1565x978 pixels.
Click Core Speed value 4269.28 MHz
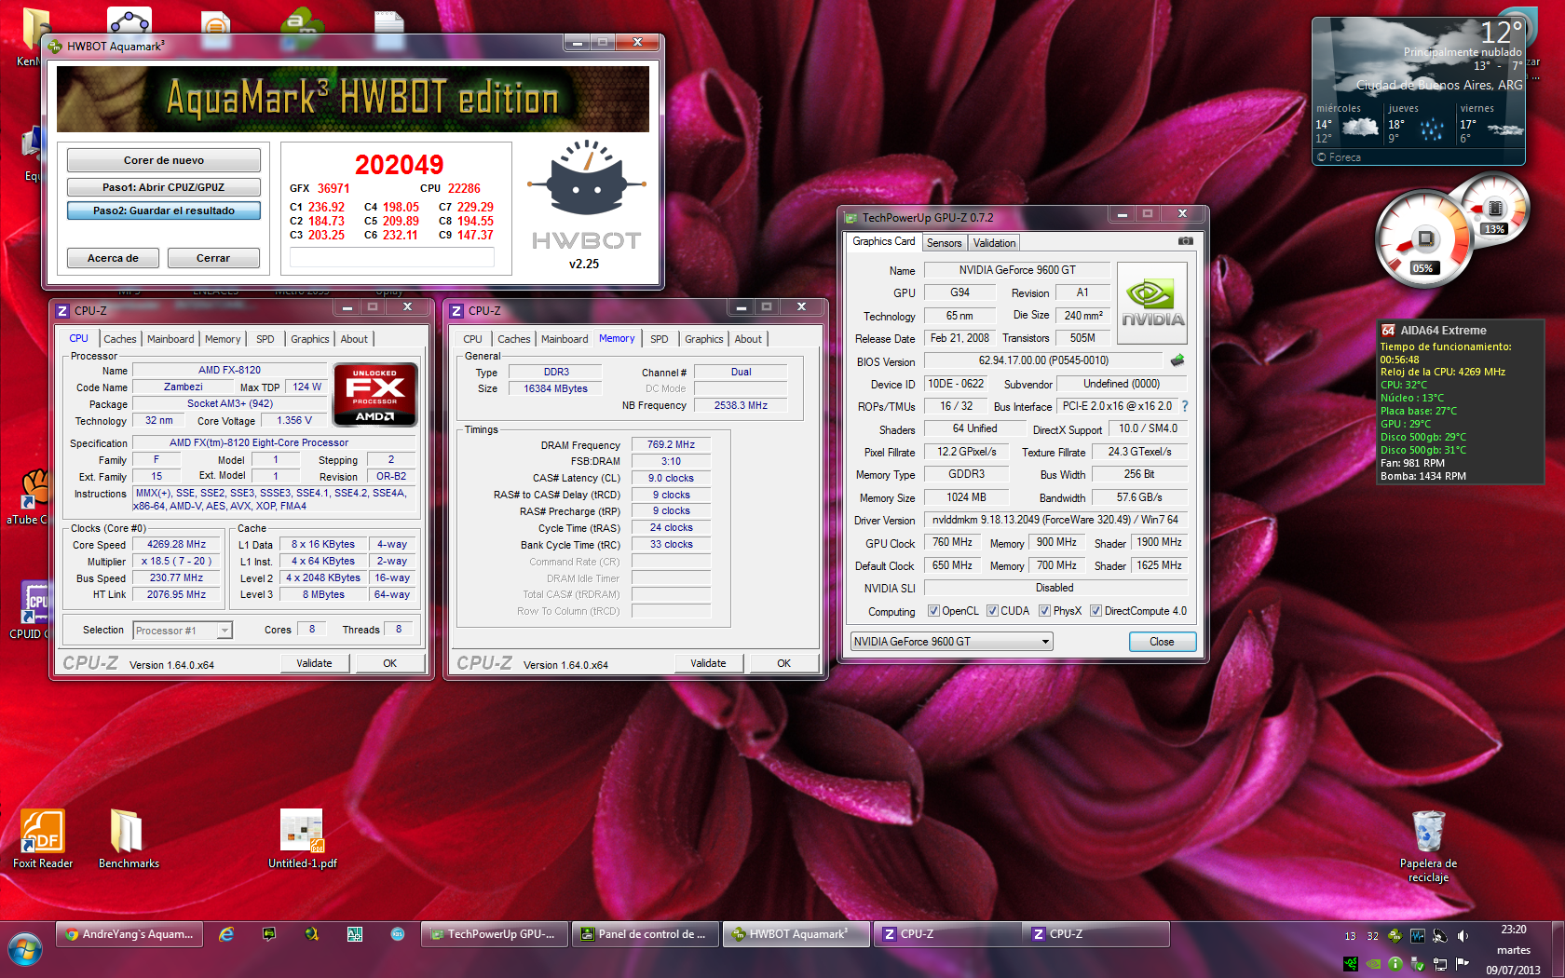coord(176,544)
